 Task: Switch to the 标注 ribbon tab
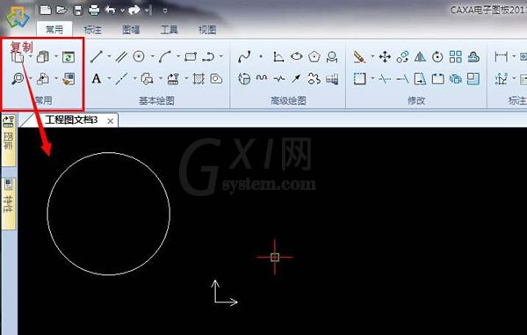[x=93, y=30]
